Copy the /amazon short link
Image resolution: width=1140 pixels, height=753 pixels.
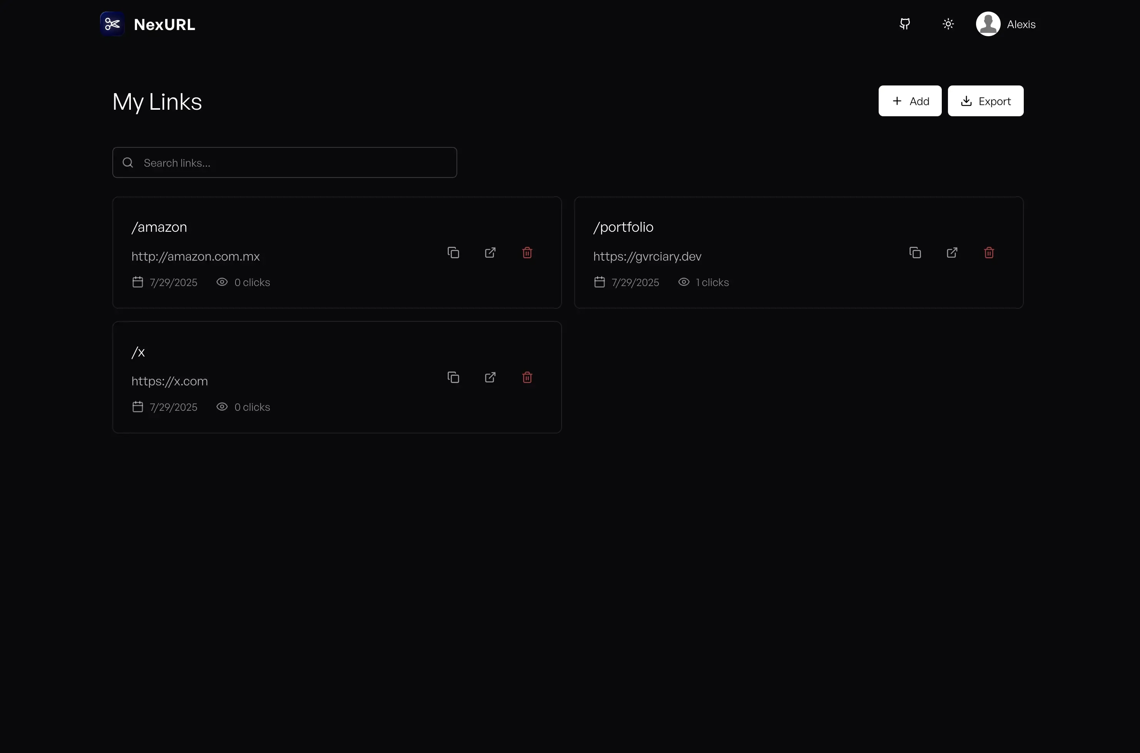453,253
